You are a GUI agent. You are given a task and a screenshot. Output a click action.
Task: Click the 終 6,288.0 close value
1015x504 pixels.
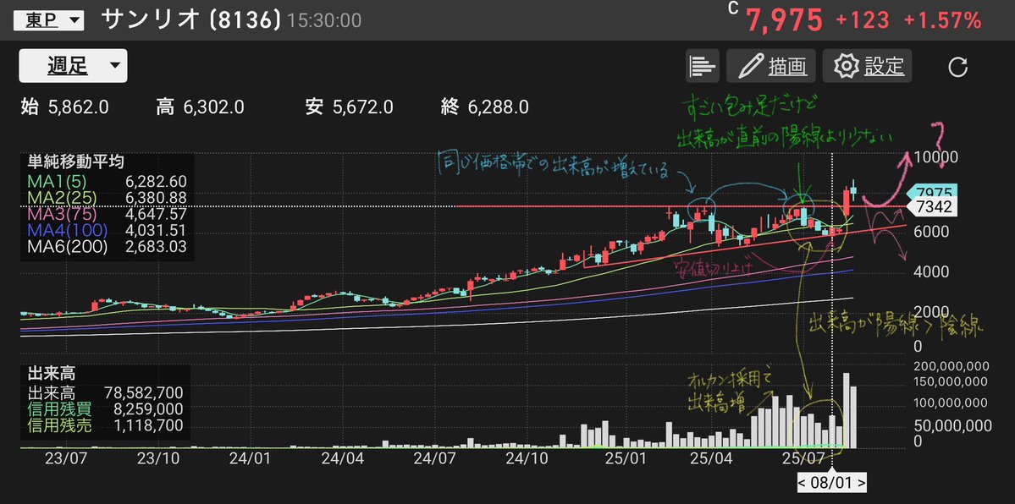(x=485, y=107)
